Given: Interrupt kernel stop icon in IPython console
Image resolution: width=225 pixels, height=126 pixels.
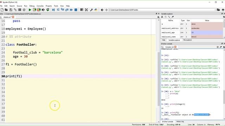Looking at the screenshot, I should (218, 47).
